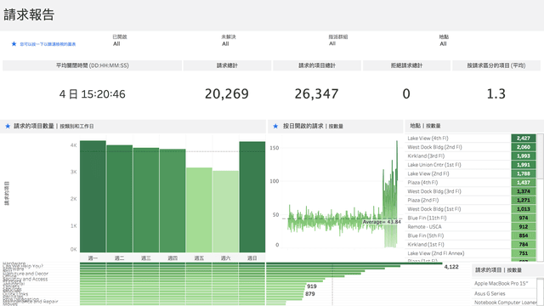Select the dark green 週日 bar

click(252, 197)
